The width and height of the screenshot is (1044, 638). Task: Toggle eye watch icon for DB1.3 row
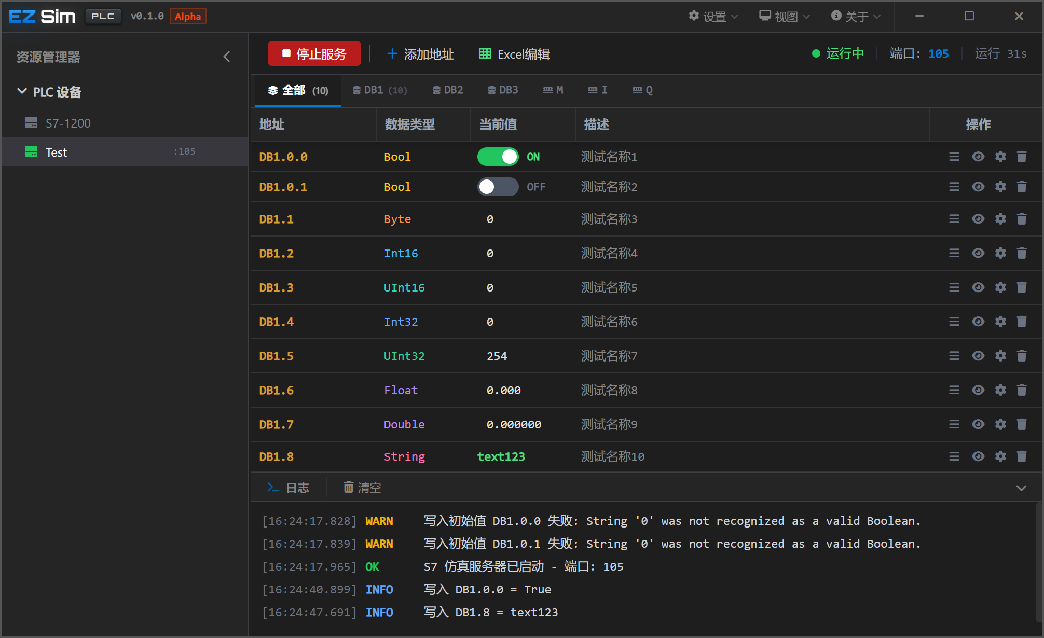(978, 287)
